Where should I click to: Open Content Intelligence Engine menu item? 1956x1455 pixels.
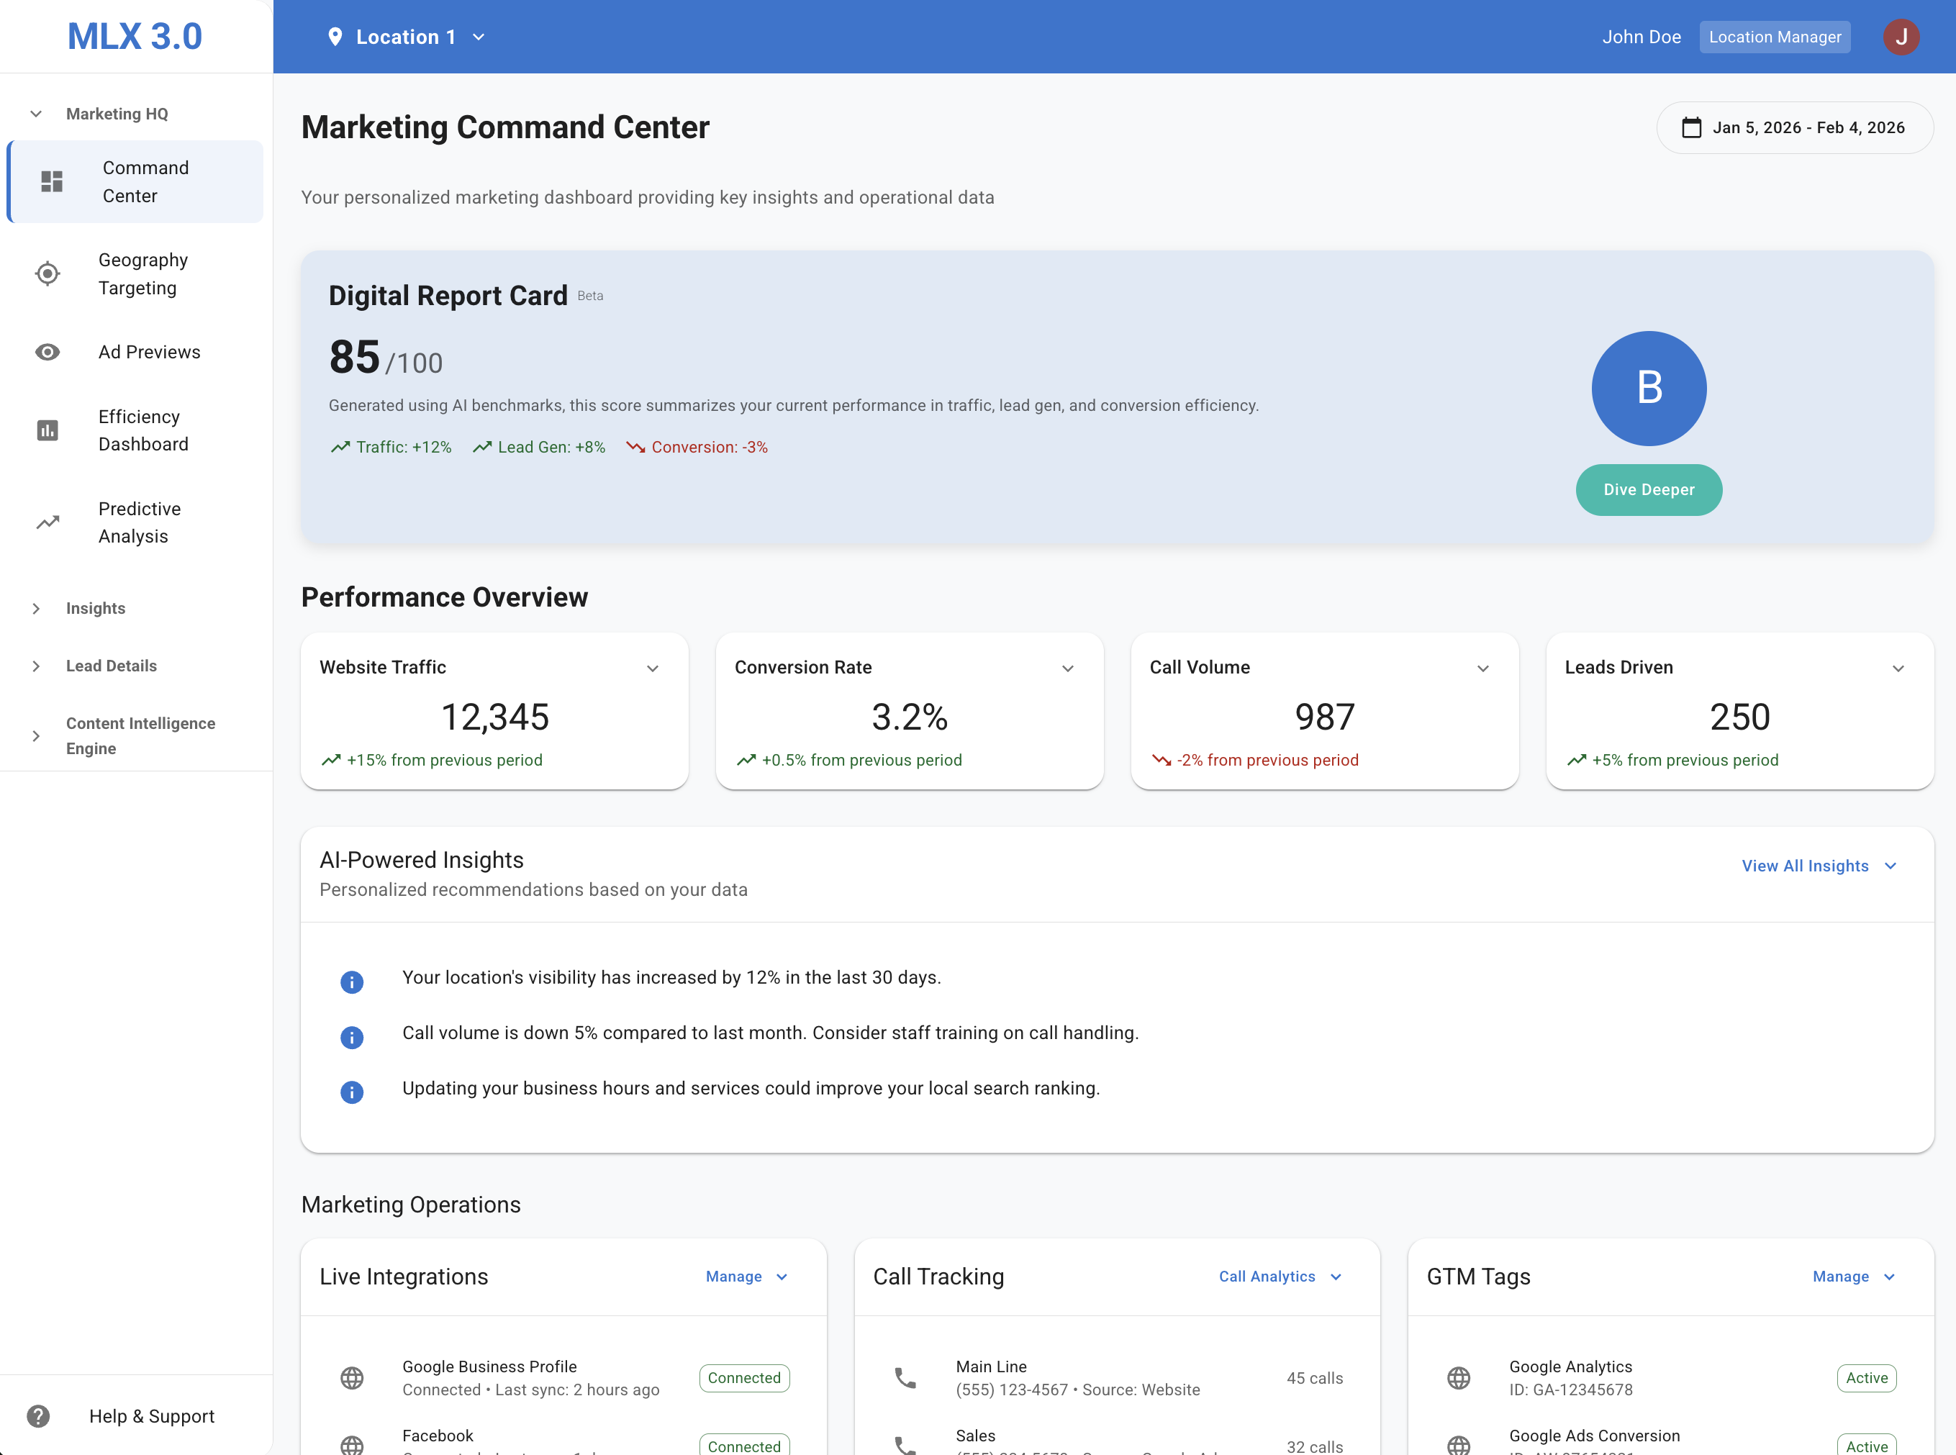tap(140, 735)
